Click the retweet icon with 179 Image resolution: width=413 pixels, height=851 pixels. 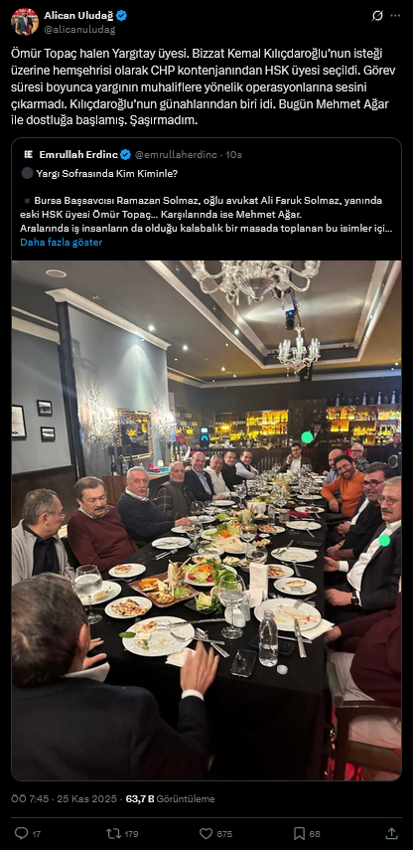pos(113,833)
